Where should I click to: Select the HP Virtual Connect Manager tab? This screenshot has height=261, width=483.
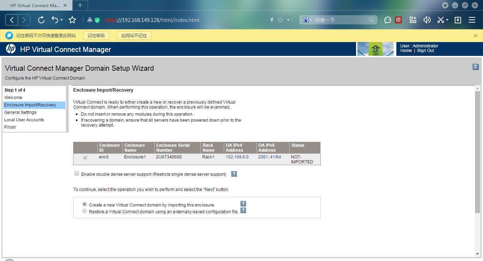pyautogui.click(x=35, y=5)
